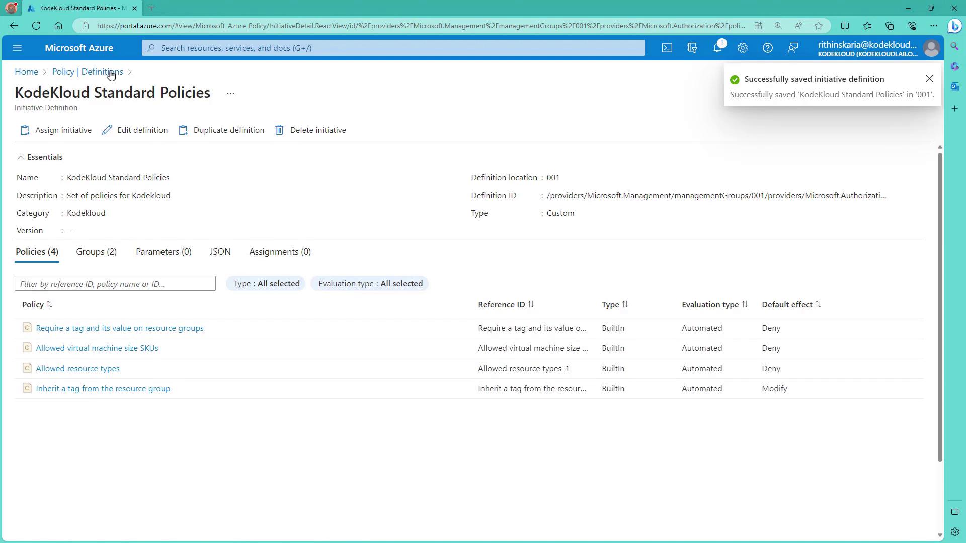Switch to the Groups (2) tab
This screenshot has height=543, width=966.
pos(96,252)
